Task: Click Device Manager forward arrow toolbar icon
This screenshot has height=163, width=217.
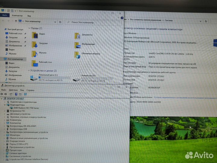Action: (x=6, y=94)
